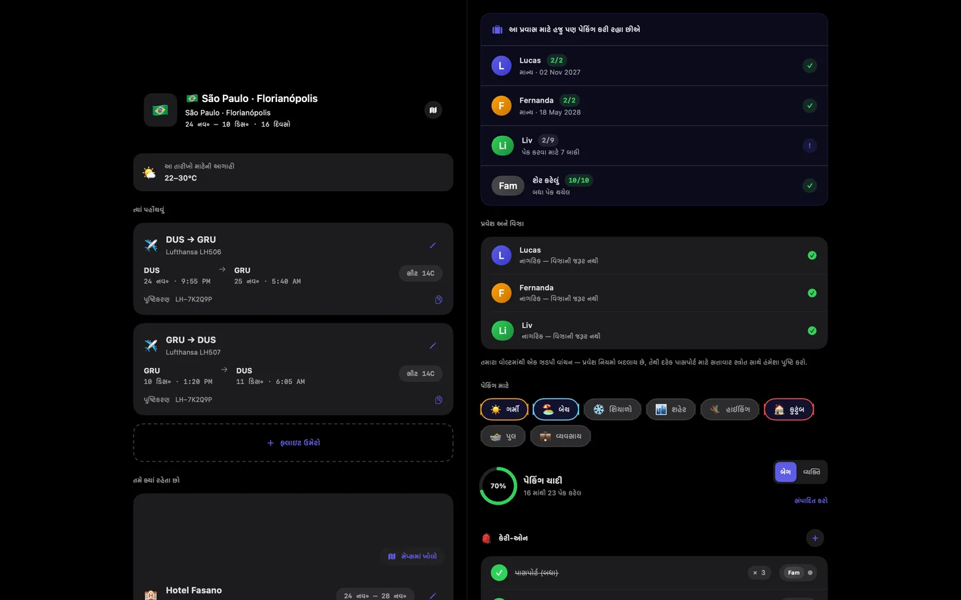Click the × 3 quantity chip on passport item
Screen dimensions: 961x600
pos(759,573)
